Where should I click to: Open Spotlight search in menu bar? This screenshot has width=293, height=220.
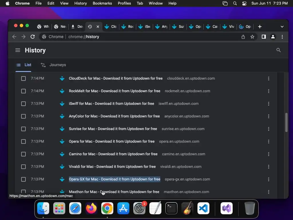[x=235, y=3]
